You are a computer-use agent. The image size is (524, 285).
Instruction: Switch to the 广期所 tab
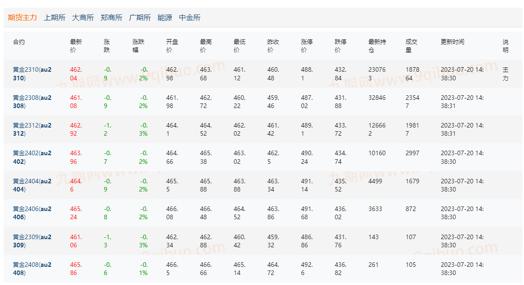click(140, 17)
